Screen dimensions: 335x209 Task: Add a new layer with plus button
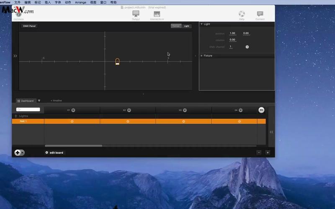tap(18, 153)
